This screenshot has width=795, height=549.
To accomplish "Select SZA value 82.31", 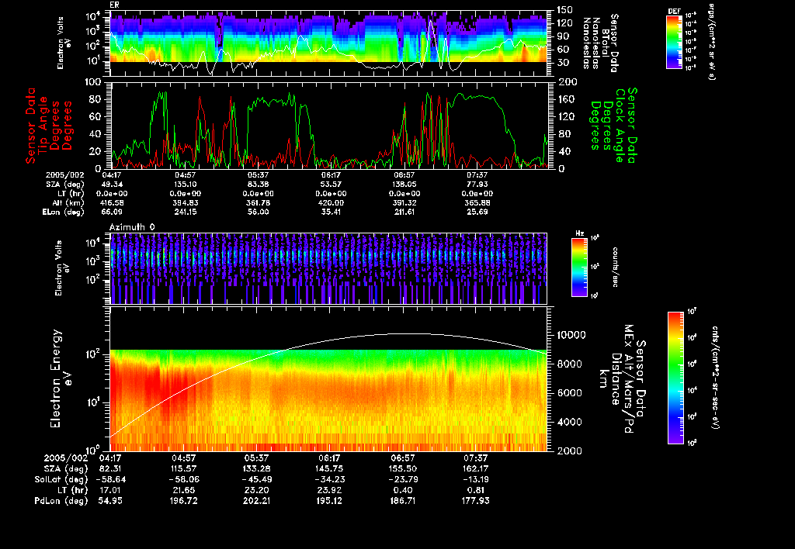I will click(x=110, y=468).
